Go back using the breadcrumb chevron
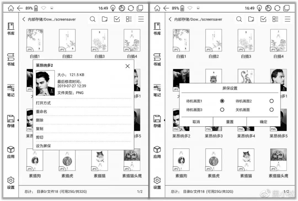This screenshot has width=298, height=201. (23, 19)
